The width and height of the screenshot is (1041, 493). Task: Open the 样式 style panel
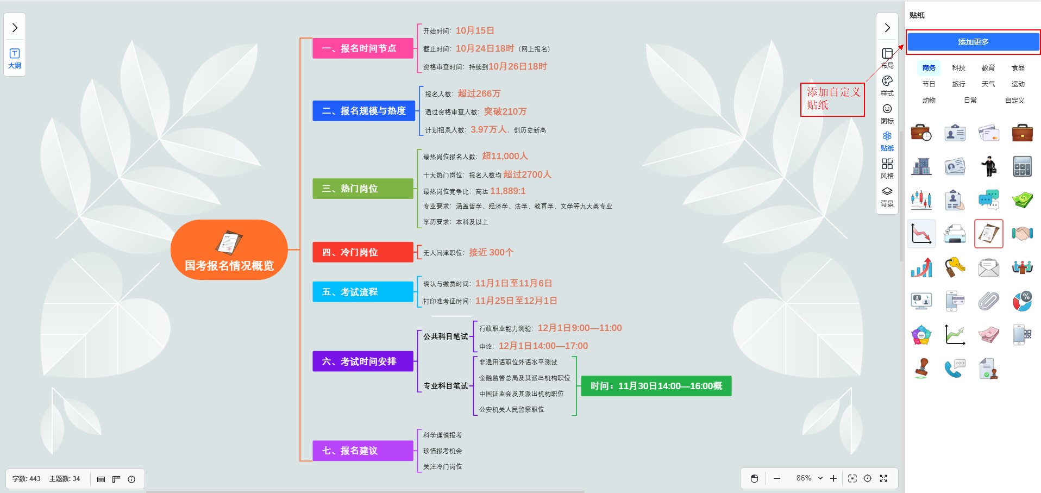(887, 86)
